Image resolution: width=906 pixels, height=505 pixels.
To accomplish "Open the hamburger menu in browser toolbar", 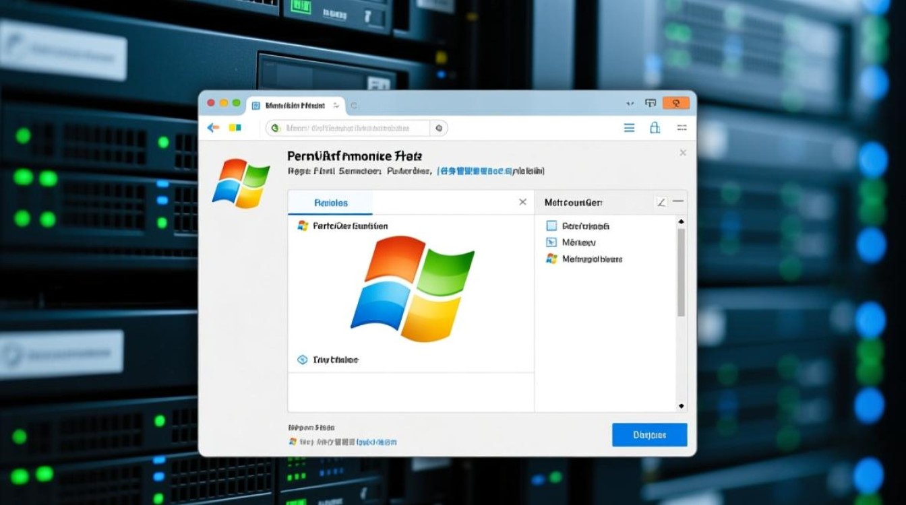I will click(x=629, y=128).
